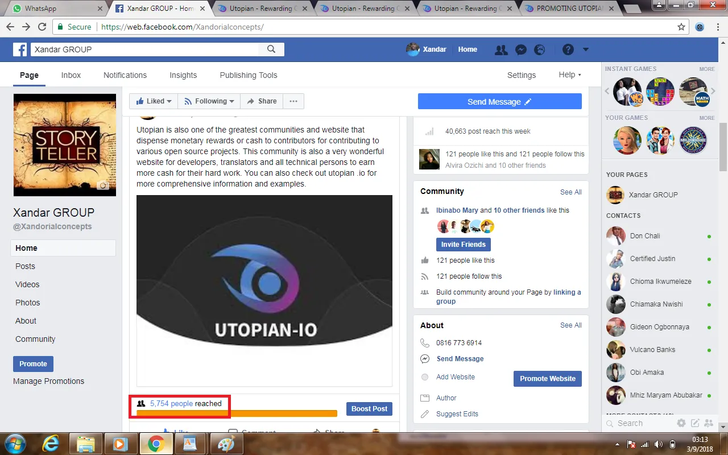Screen dimensions: 728x455
Task: Open the Help dropdown in the page menu
Action: [x=569, y=75]
